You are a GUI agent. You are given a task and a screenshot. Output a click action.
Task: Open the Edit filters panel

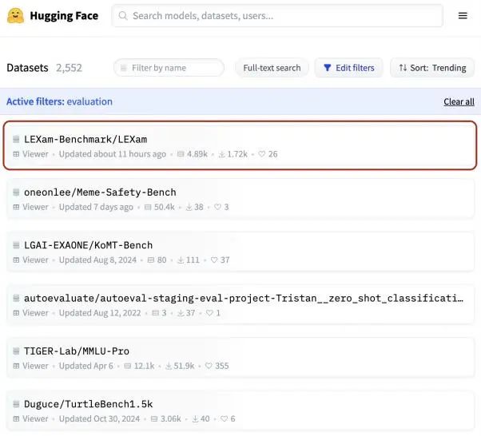(x=348, y=68)
